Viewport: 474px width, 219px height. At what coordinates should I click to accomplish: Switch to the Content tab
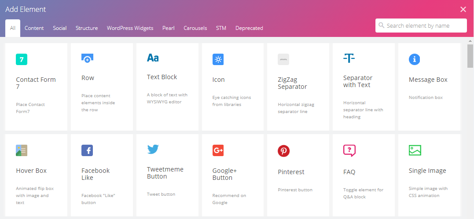[34, 28]
